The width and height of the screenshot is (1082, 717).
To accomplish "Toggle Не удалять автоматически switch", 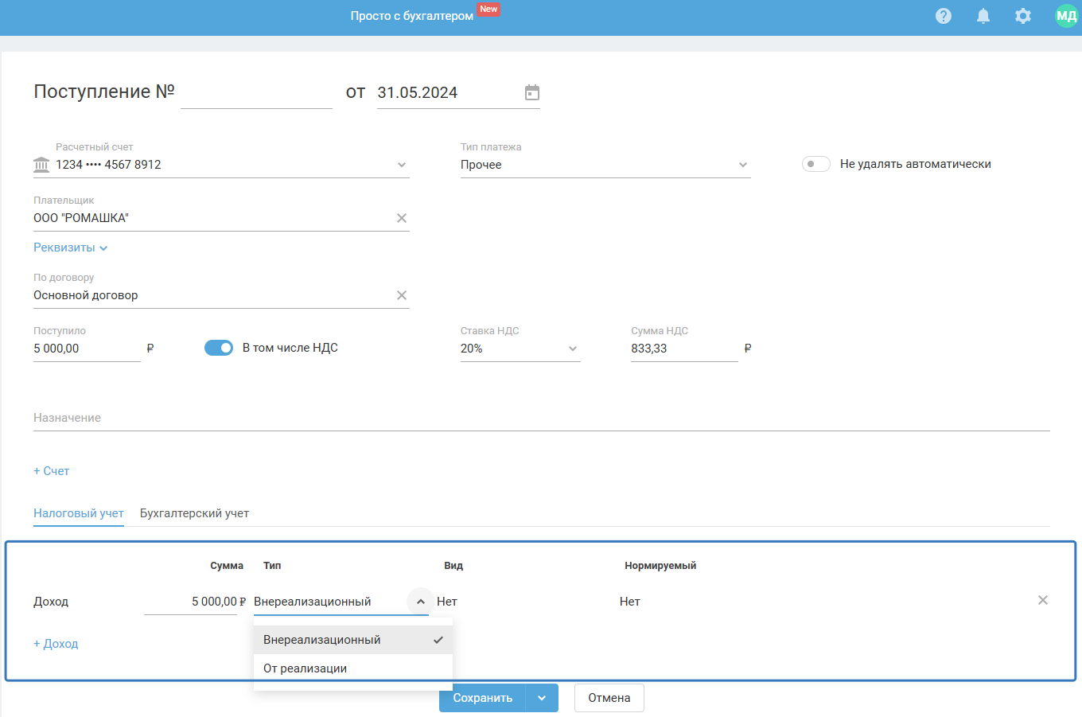I will 815,164.
